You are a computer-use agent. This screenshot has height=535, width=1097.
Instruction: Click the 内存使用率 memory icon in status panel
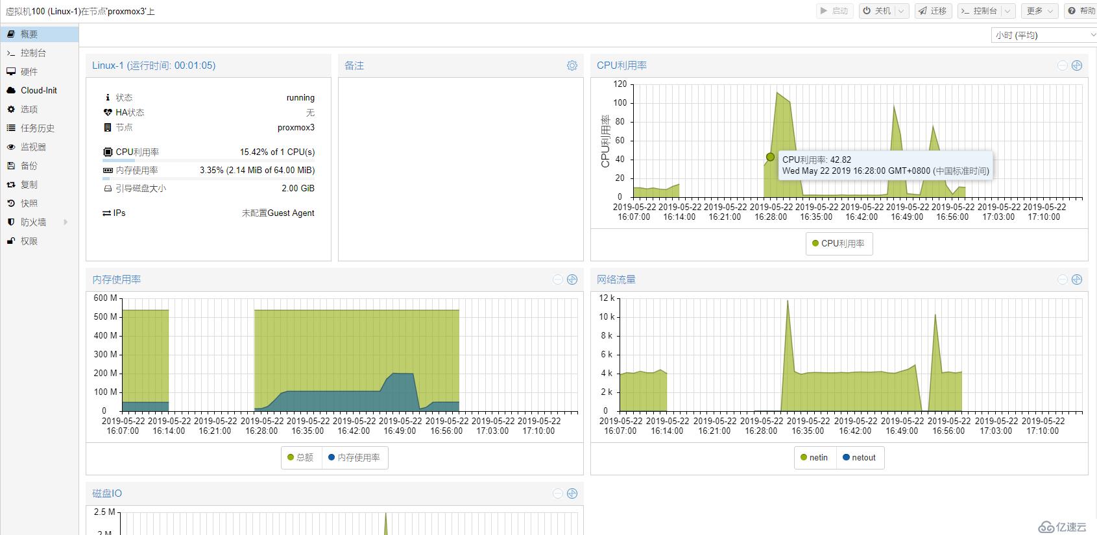[x=108, y=170]
